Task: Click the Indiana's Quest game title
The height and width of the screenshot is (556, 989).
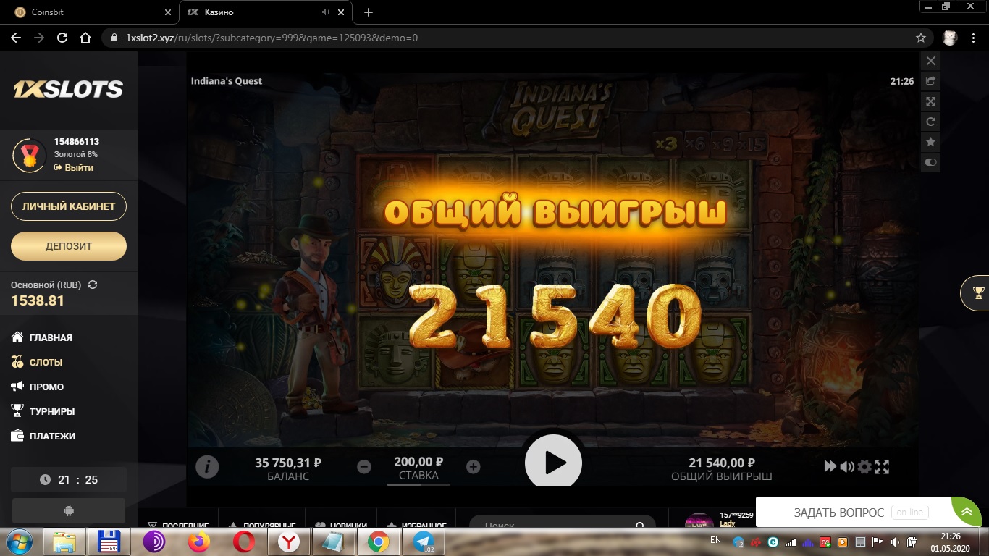Action: (x=227, y=81)
